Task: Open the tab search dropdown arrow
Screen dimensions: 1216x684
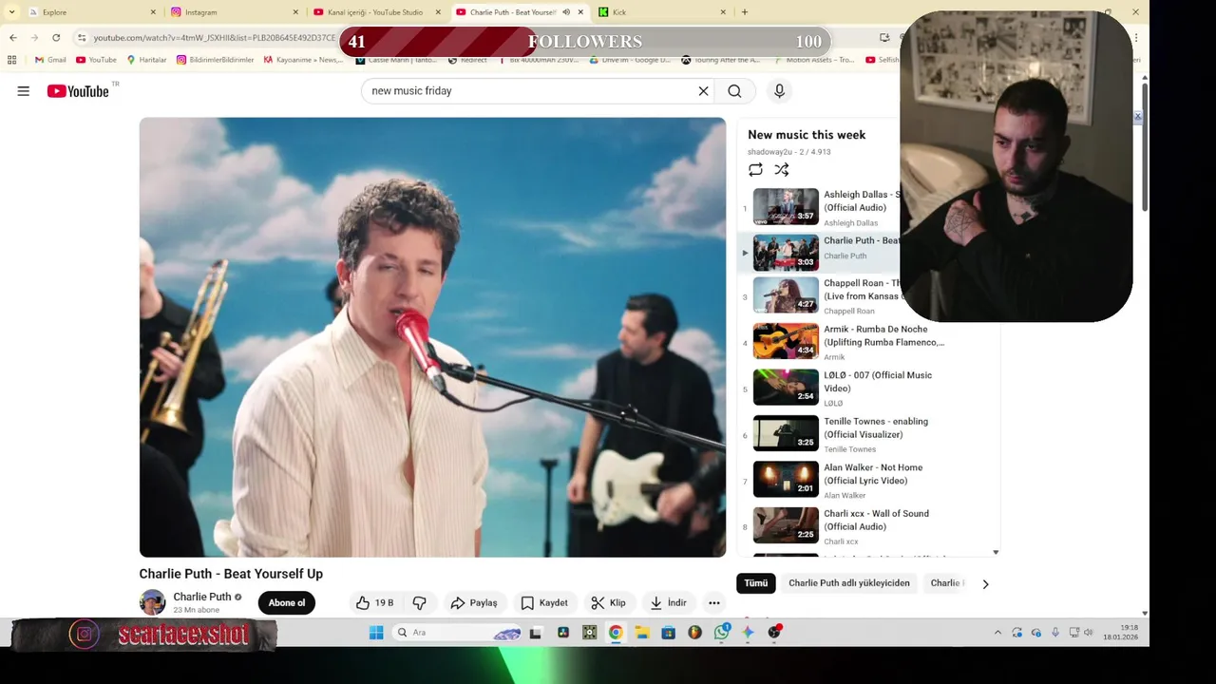Action: pyautogui.click(x=11, y=12)
